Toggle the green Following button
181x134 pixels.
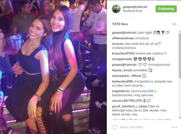[166, 9]
